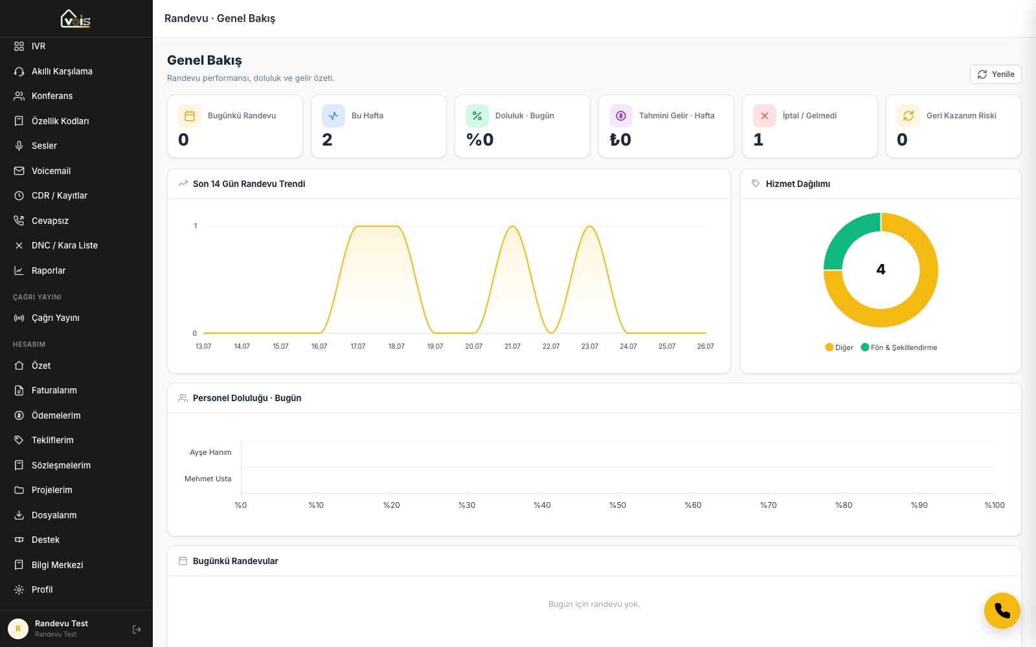
Task: Click the Raporlar chart icon
Action: 19,270
